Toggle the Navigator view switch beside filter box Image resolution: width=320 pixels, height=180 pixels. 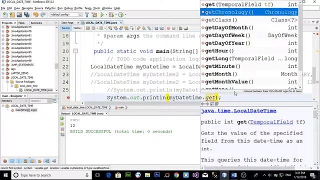coord(54,101)
